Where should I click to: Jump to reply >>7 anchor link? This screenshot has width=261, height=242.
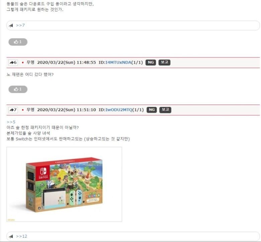(20, 25)
